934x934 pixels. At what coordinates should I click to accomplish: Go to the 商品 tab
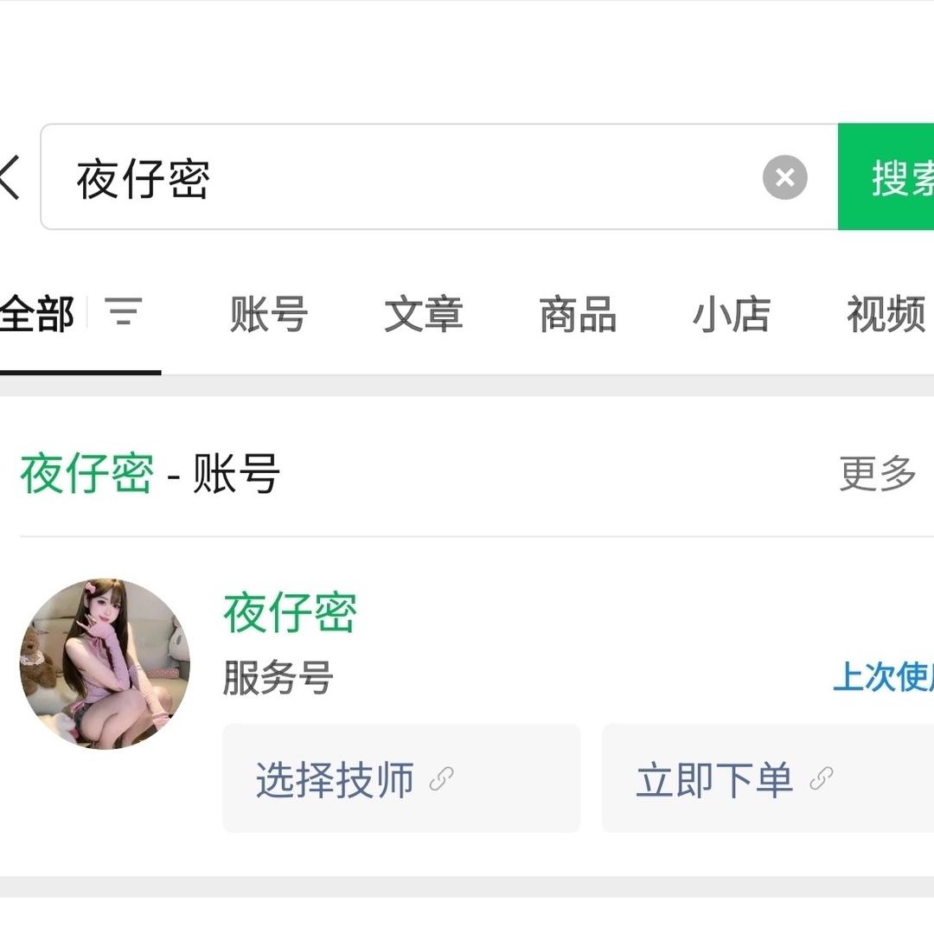tap(578, 314)
